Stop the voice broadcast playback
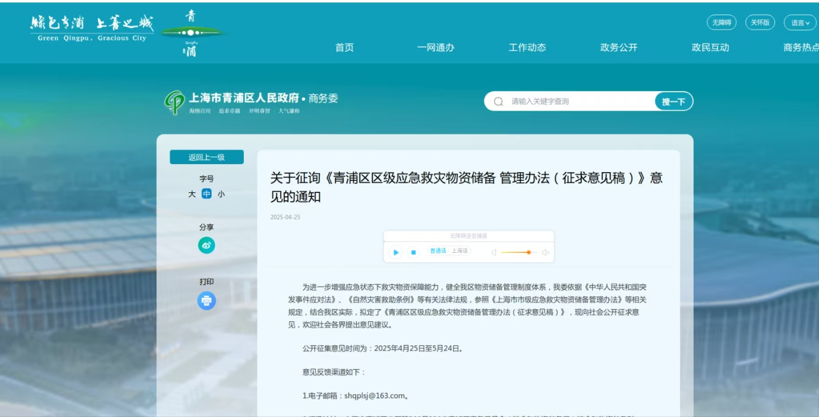 tap(414, 252)
